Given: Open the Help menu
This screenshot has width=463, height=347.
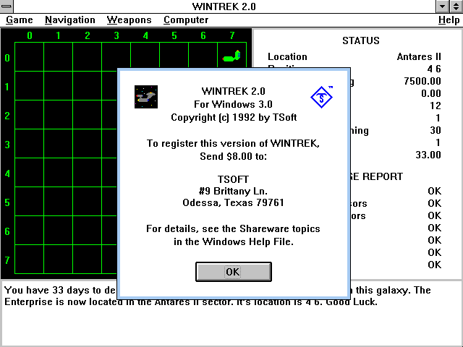Looking at the screenshot, I should 448,20.
